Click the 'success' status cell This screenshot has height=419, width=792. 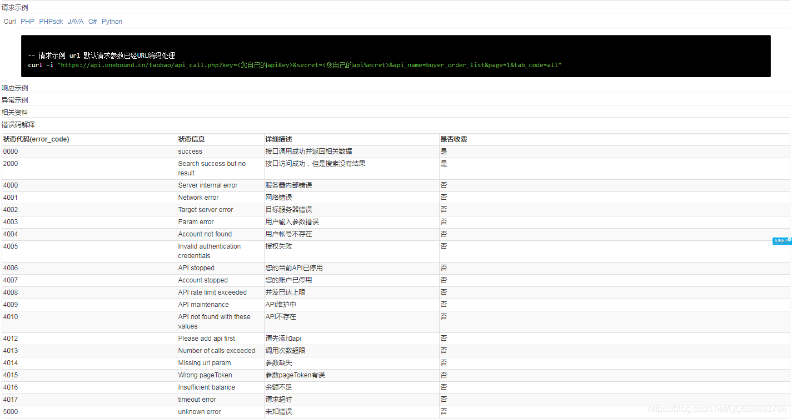tap(220, 152)
